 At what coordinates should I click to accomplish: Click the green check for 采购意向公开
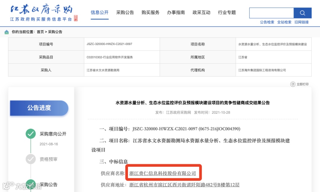click(x=31, y=134)
